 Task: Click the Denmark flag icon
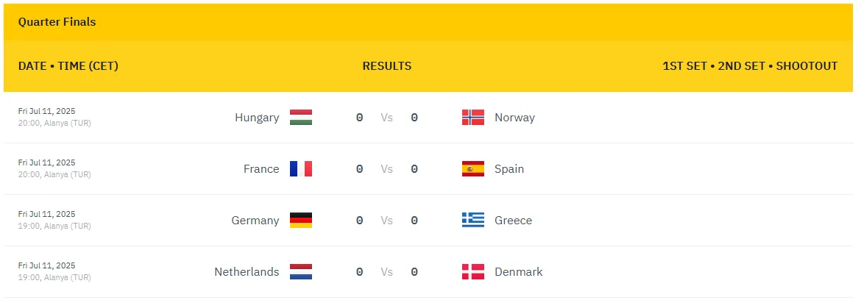472,272
